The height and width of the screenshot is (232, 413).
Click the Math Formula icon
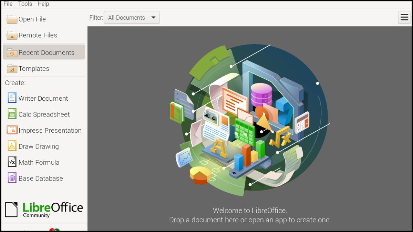click(x=12, y=162)
